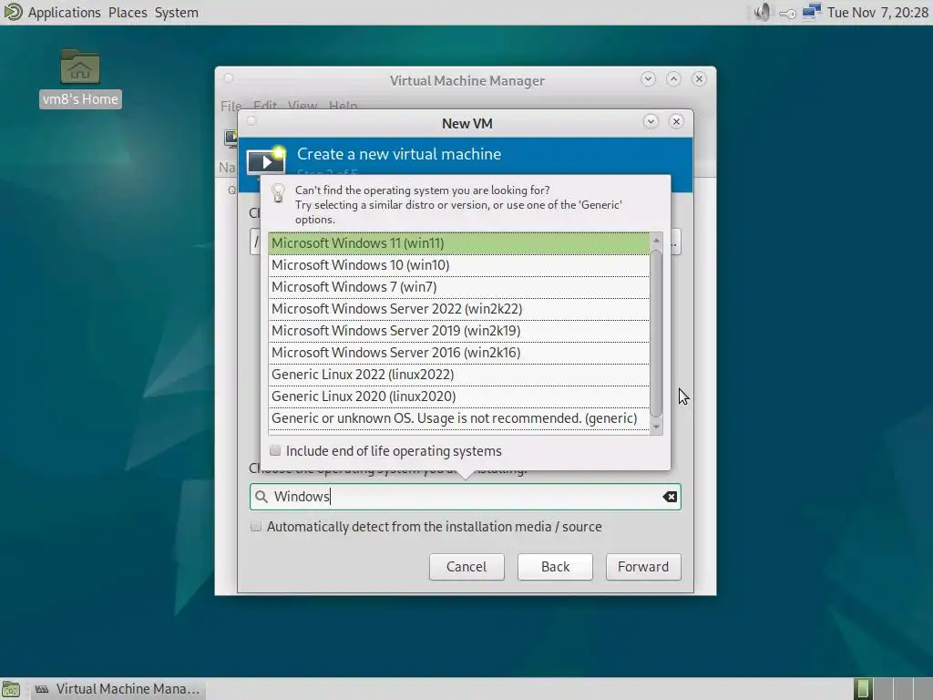
Task: Click scroll down arrow of OS list
Action: 656,427
